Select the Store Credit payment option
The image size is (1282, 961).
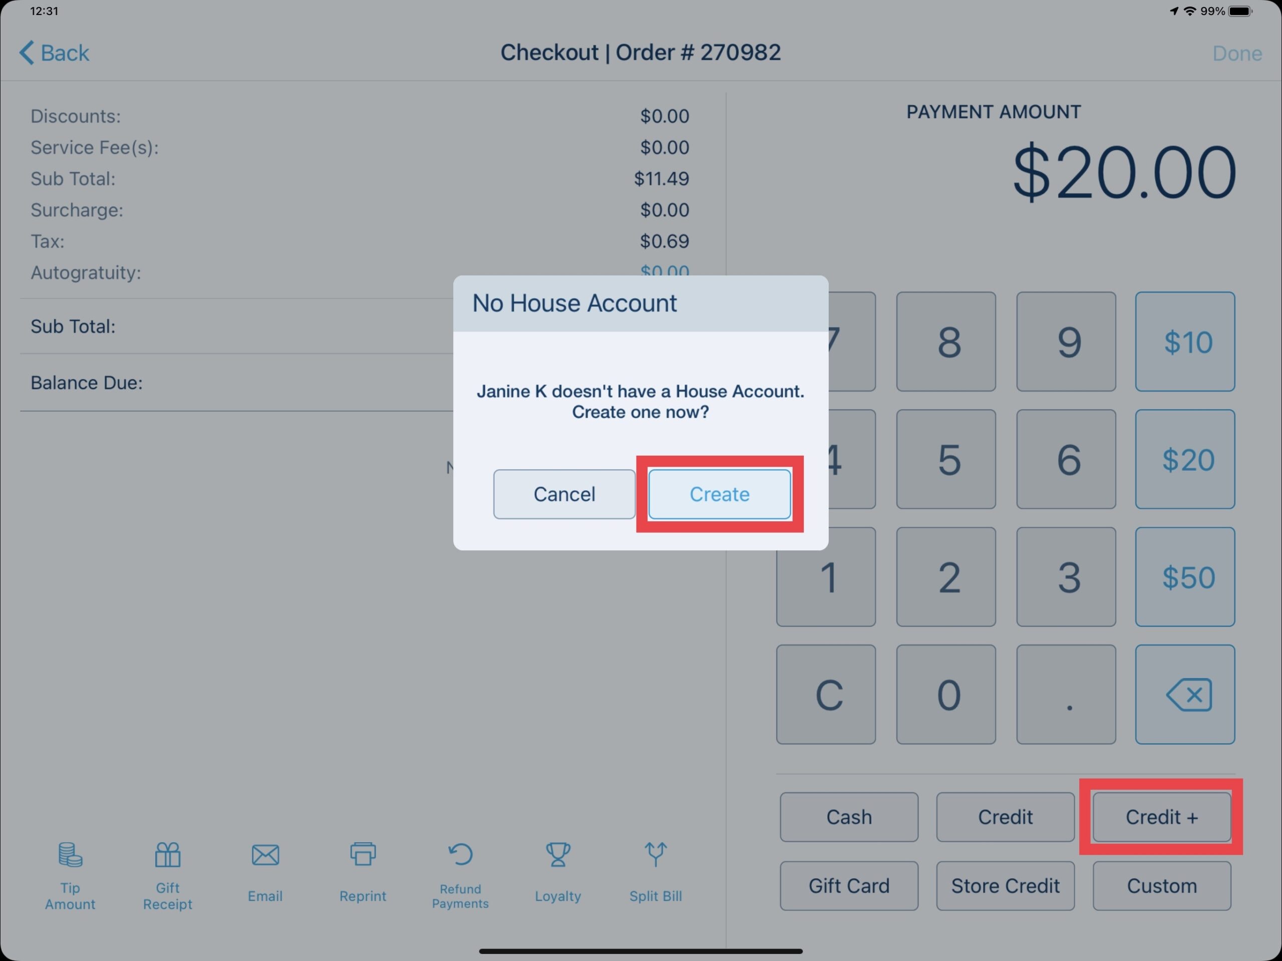[x=1008, y=885]
